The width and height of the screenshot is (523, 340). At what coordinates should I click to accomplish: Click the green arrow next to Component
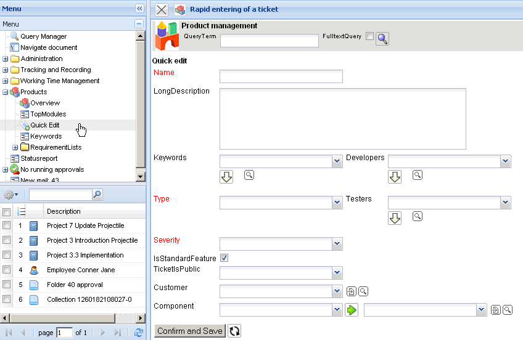coord(352,310)
